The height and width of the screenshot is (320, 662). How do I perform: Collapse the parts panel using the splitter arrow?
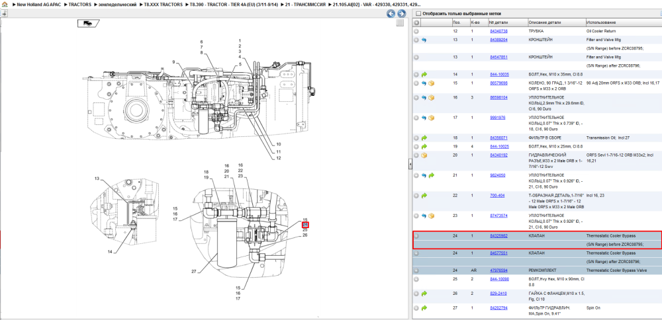(x=410, y=165)
